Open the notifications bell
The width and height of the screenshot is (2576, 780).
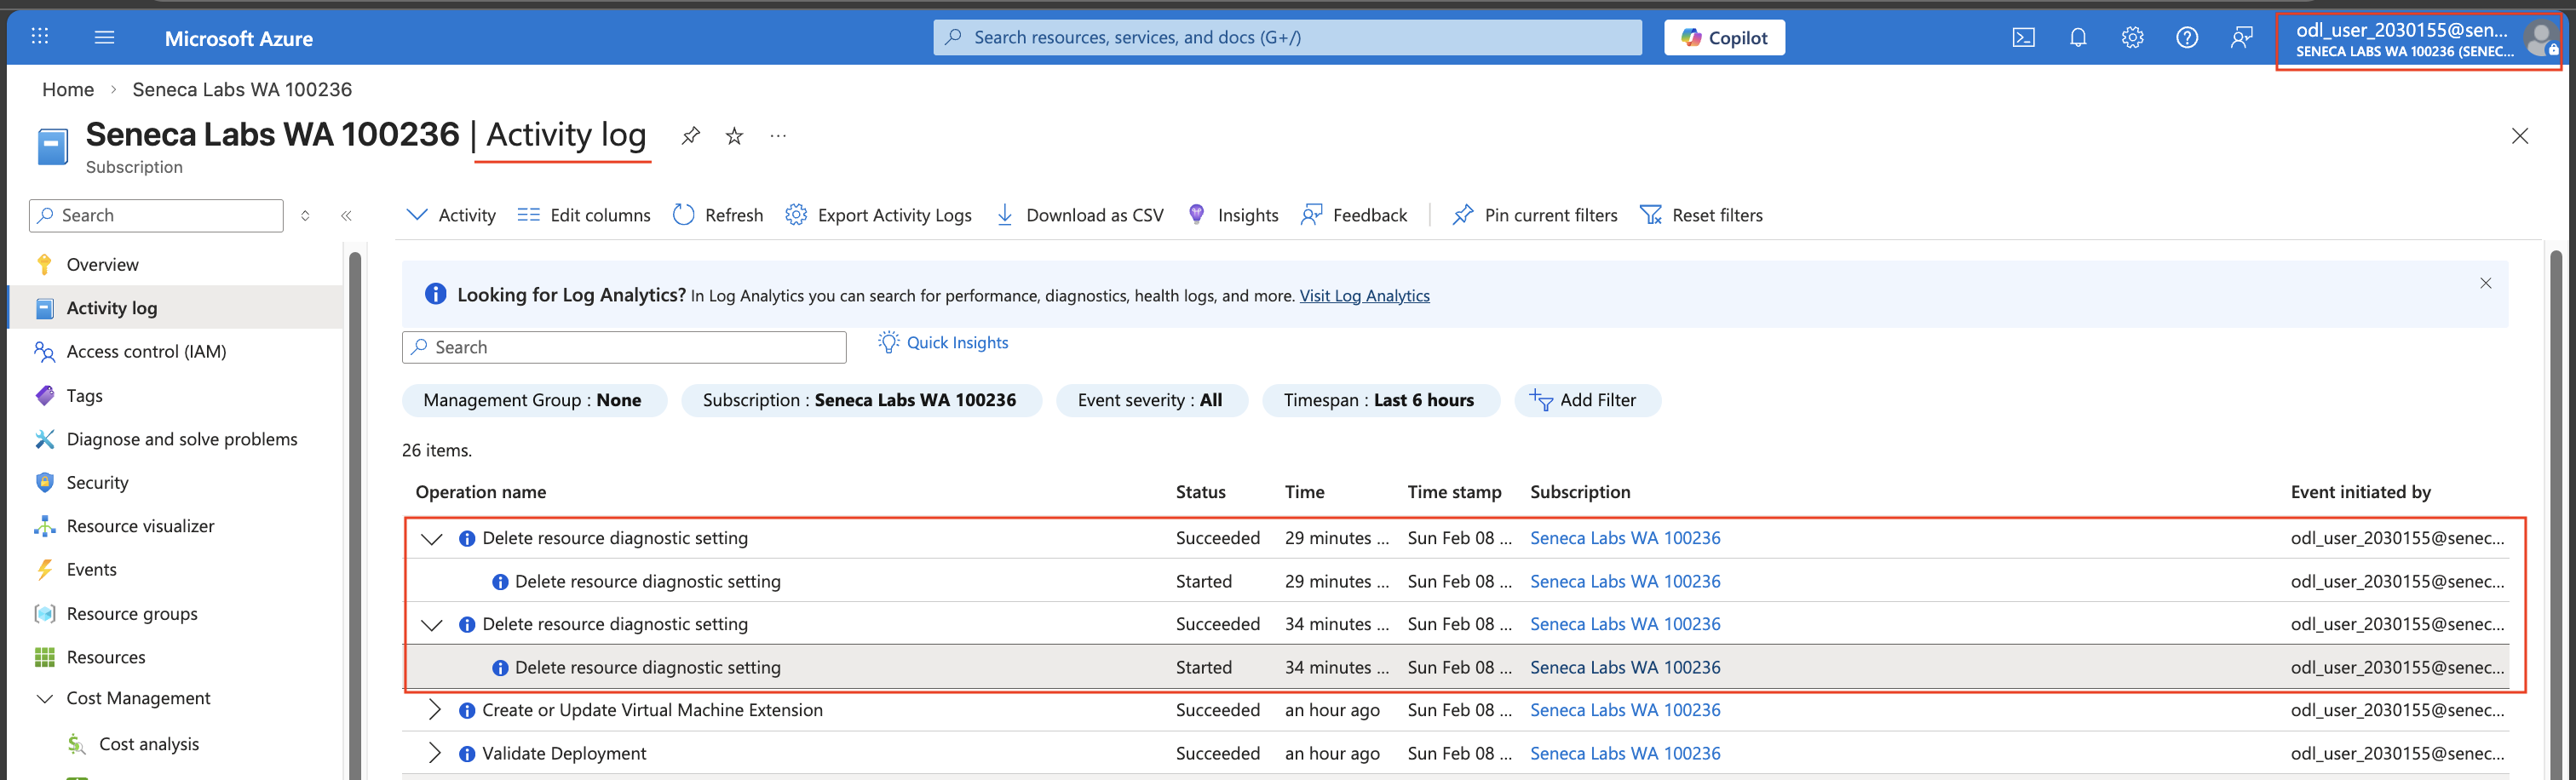[x=2078, y=37]
